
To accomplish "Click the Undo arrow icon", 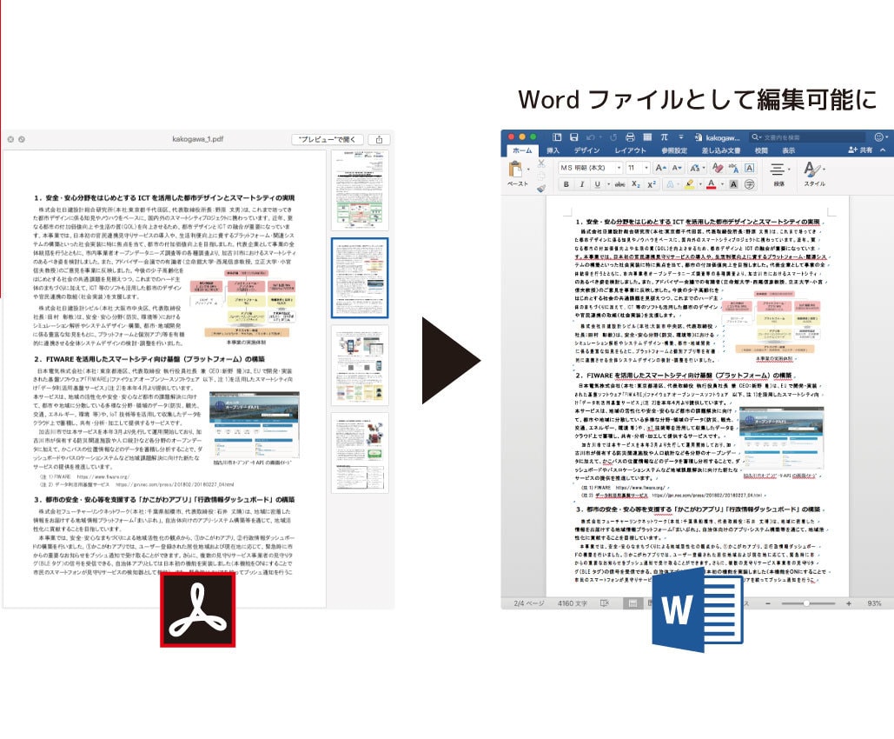I will click(x=591, y=137).
